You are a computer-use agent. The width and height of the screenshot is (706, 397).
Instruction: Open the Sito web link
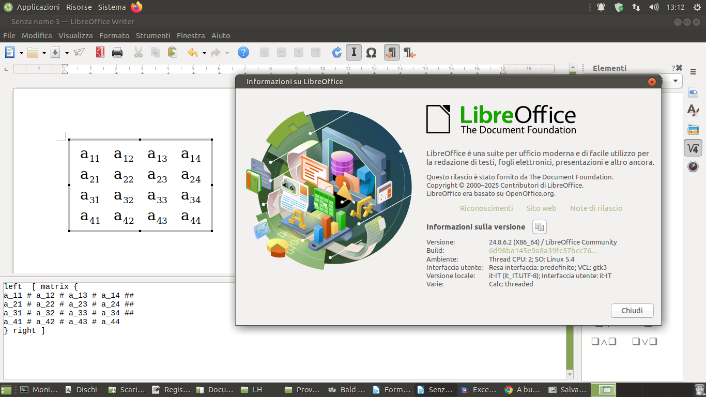(541, 208)
